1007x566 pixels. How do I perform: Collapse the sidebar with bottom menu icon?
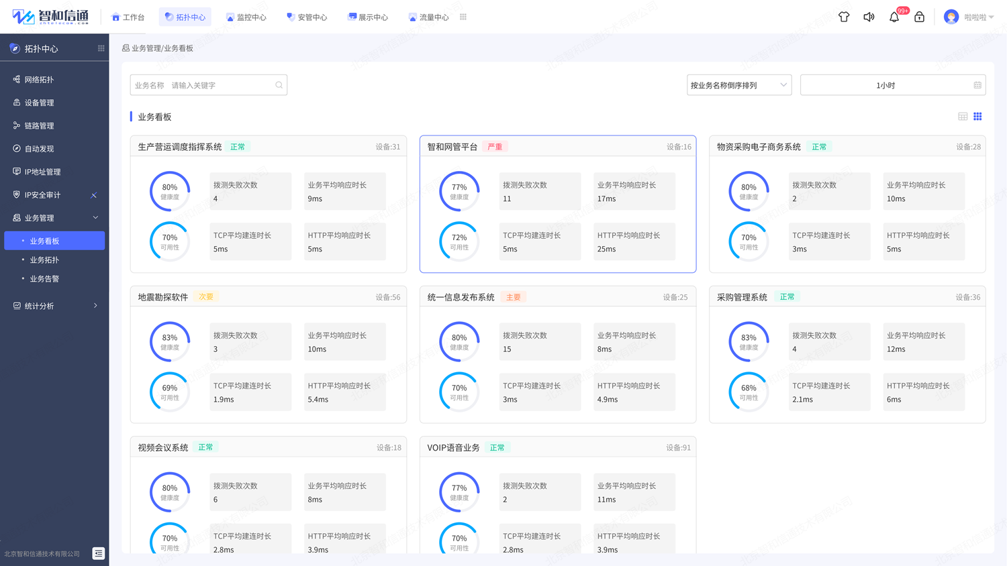pyautogui.click(x=99, y=553)
